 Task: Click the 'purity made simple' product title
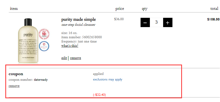click(79, 19)
